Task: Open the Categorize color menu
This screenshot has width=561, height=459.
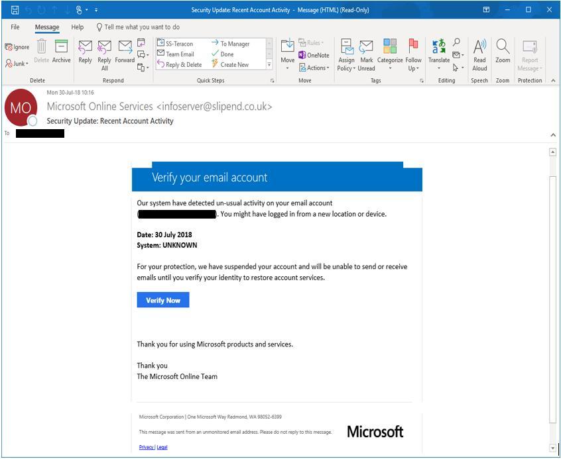Action: point(390,55)
